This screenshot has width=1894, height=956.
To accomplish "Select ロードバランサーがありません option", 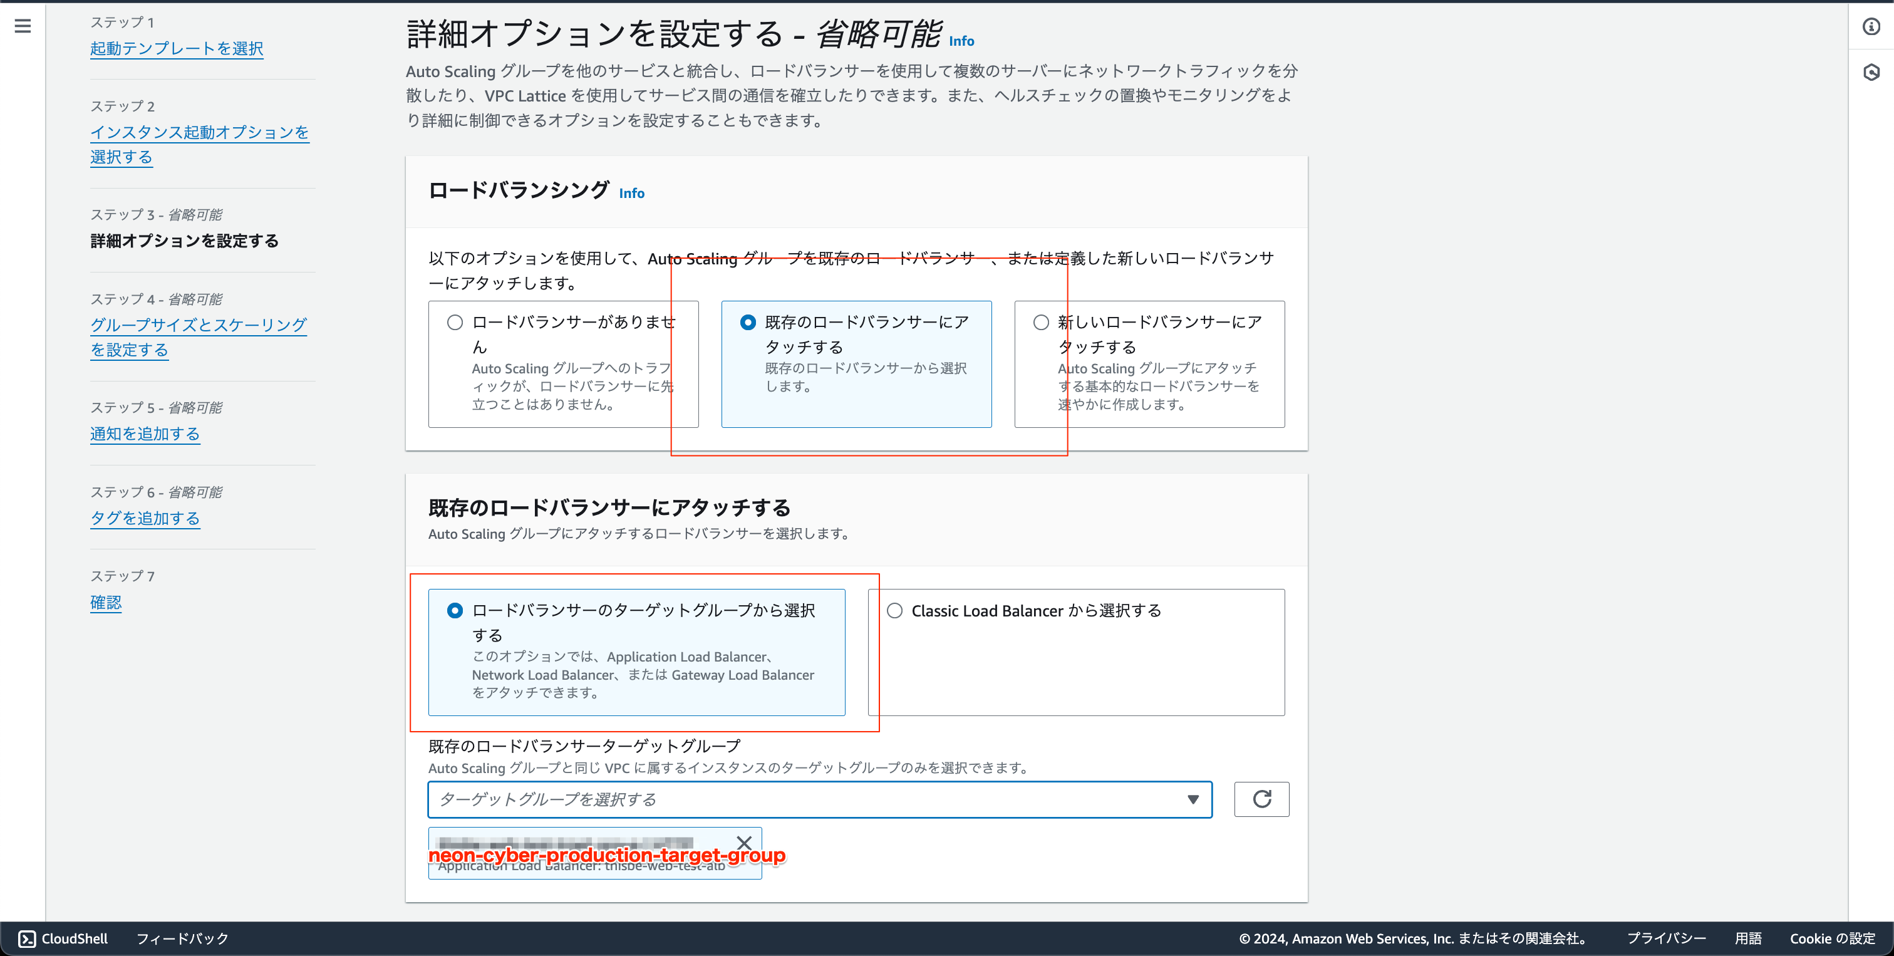I will pyautogui.click(x=454, y=321).
